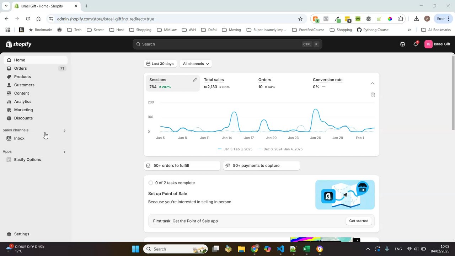Open the apps grid icon in bookmarks bar
This screenshot has height=256, width=455.
[x=7, y=30]
